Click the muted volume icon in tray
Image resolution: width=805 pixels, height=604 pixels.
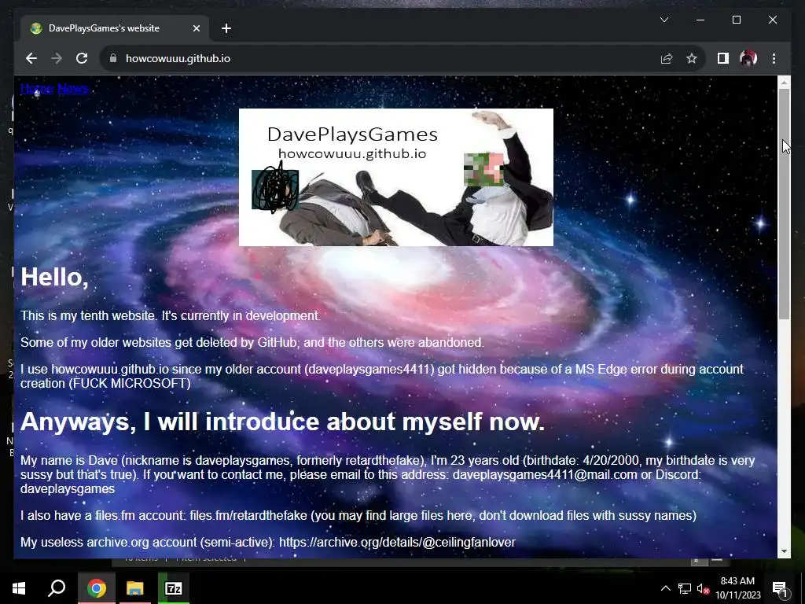[x=702, y=588]
